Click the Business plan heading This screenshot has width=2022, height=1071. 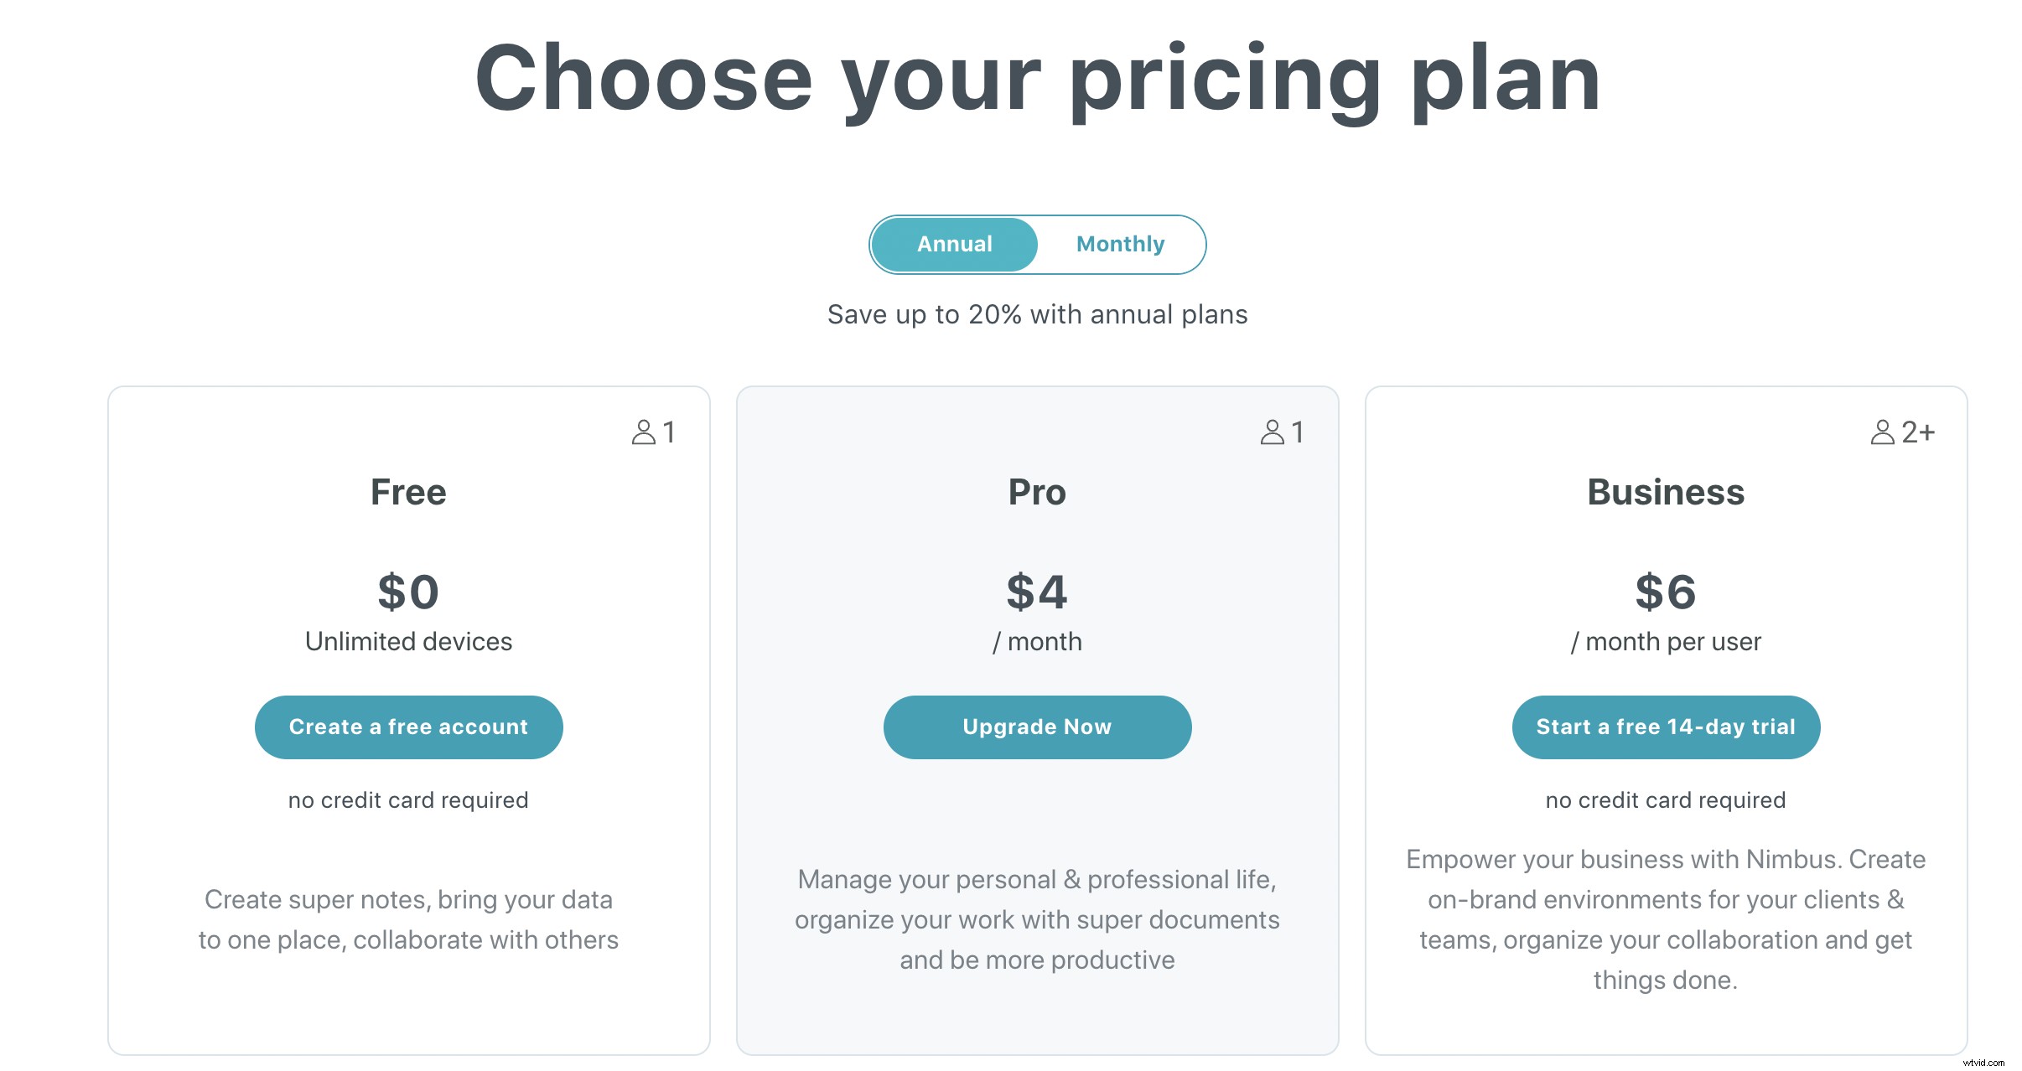pos(1666,492)
